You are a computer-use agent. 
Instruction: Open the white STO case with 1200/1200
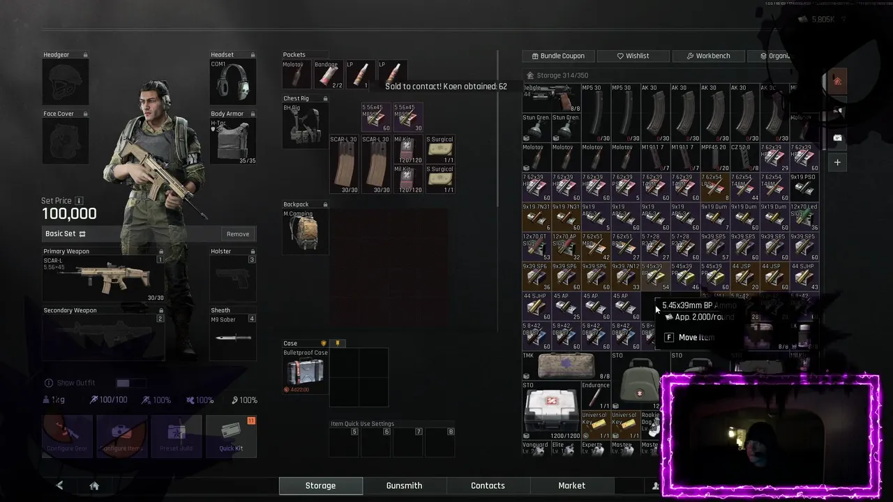pos(551,410)
